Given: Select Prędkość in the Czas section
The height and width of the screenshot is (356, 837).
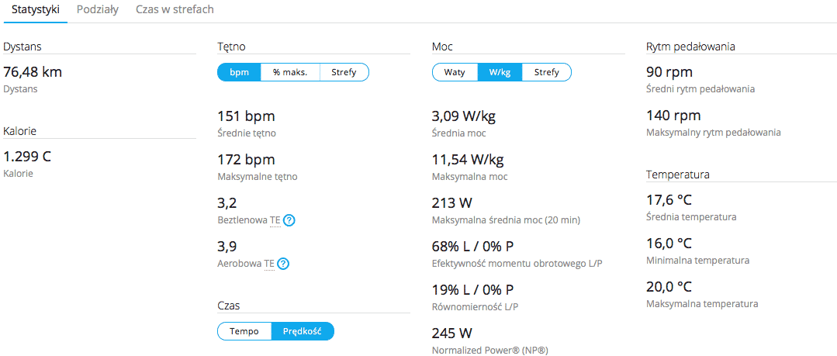Looking at the screenshot, I should pos(302,331).
